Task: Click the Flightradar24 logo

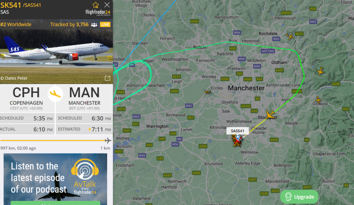Action: coord(98,12)
